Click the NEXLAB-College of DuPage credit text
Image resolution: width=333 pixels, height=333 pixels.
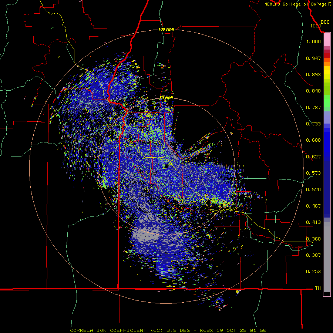click(x=297, y=4)
